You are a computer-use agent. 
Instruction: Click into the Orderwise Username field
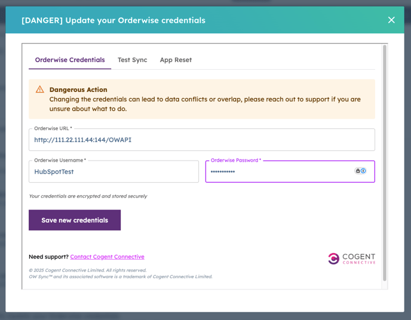(114, 171)
